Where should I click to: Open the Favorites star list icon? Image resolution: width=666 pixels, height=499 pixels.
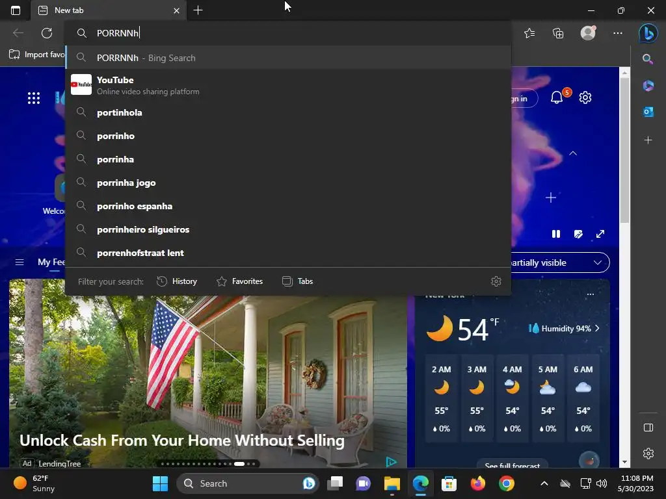[x=529, y=32]
